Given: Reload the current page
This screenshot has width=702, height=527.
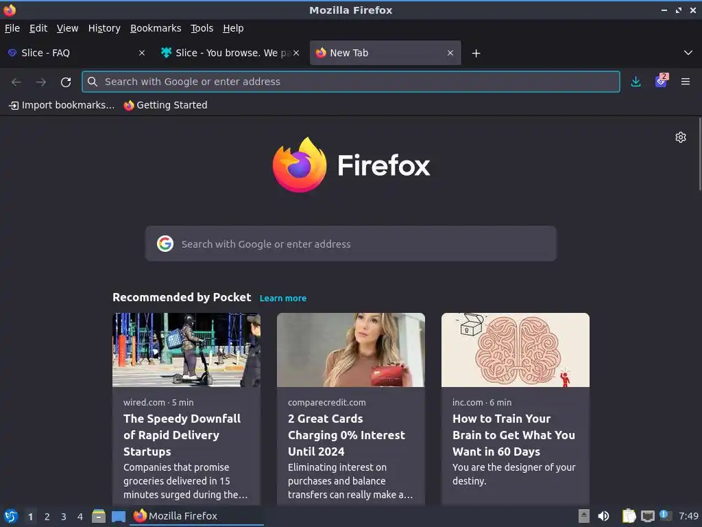Looking at the screenshot, I should coord(66,82).
